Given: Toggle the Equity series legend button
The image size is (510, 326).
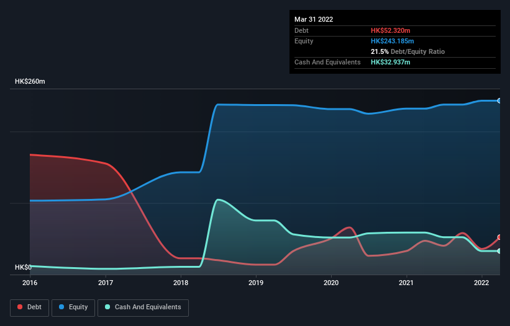Looking at the screenshot, I should click(x=73, y=307).
